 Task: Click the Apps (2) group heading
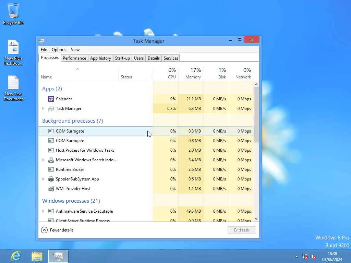tap(52, 89)
